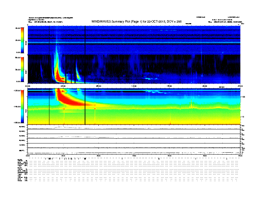Click the RAD2 intensity color bar
The width and height of the screenshot is (259, 200).
pos(22,40)
